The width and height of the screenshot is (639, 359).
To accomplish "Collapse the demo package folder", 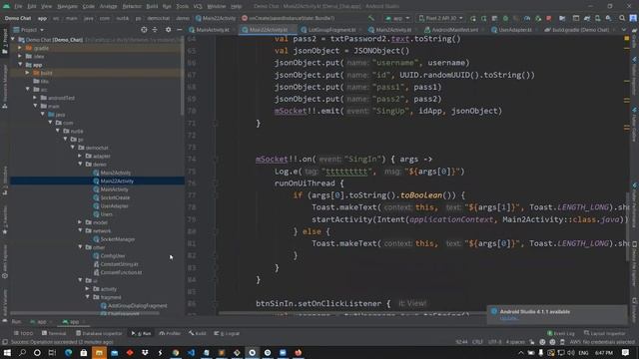I will (x=80, y=164).
